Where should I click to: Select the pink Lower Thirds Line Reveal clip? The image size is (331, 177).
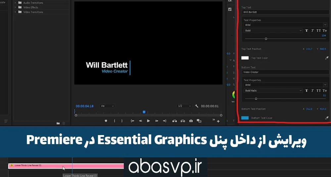click(66, 166)
